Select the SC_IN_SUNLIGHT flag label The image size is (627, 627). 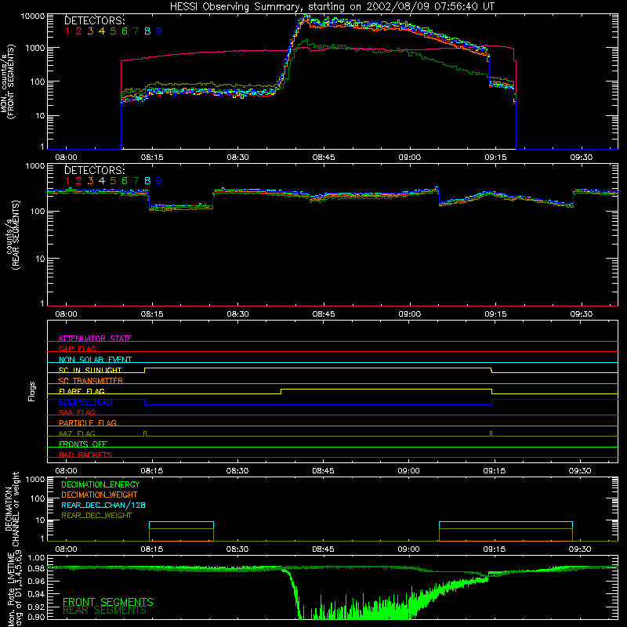point(90,370)
